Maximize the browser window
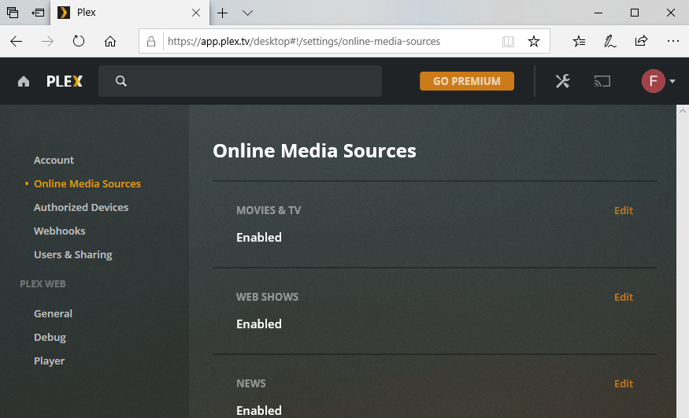This screenshot has width=689, height=418. 634,13
